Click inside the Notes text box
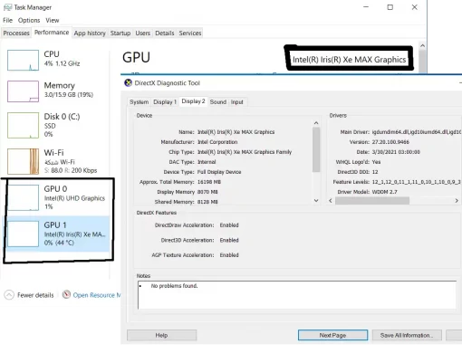This screenshot has height=363, width=462. 297,295
